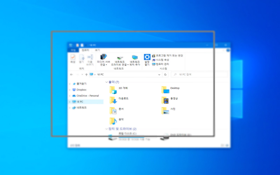The image size is (280, 175).
Task: Refresh the 내 PC view
Action: (165, 75)
